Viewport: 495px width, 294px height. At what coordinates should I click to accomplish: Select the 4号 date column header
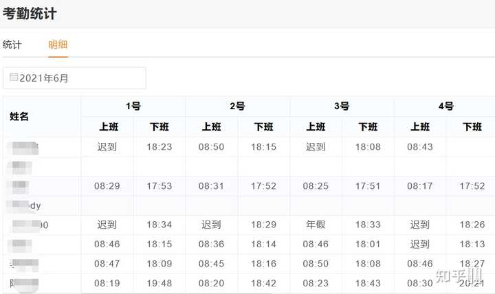pyautogui.click(x=445, y=106)
